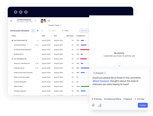Click the home icon beside project name
The width and height of the screenshot is (153, 116).
tap(11, 21)
